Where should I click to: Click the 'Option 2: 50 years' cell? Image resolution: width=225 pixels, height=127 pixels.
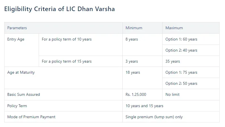point(191,83)
